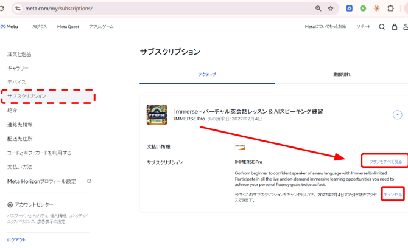Open Meta Quest in the top navigation
408x248 pixels.
point(68,27)
